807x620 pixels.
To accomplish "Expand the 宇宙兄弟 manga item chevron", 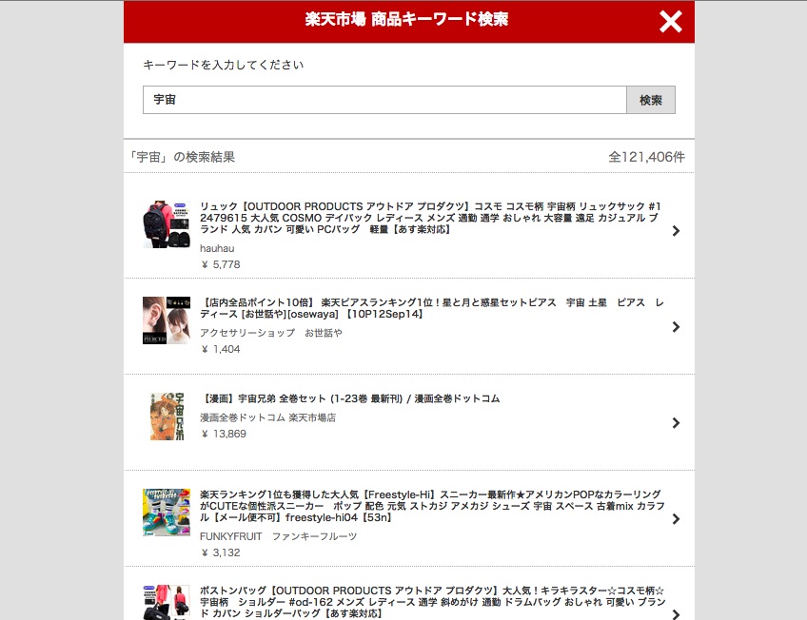I will click(676, 423).
